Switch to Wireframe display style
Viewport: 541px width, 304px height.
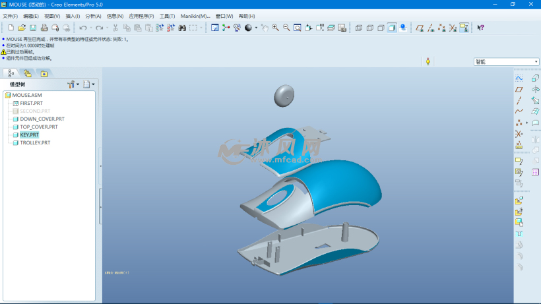coord(358,28)
